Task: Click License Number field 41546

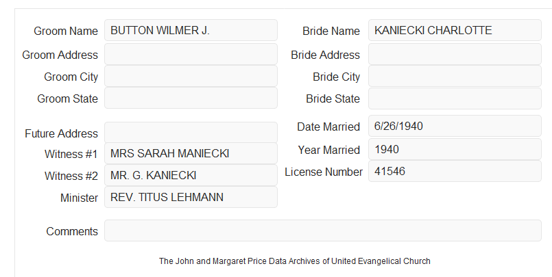Action: 455,171
